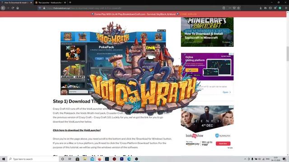The width and height of the screenshot is (289, 162).
Task: Open a new browser tab with plus
Action: (70, 3)
